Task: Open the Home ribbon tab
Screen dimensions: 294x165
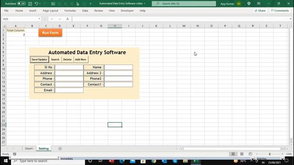Action: tap(19, 11)
